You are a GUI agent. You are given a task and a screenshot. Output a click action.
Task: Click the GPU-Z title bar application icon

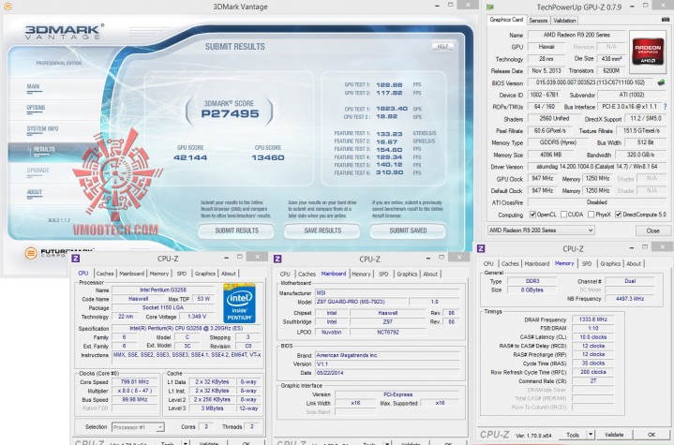(x=489, y=7)
